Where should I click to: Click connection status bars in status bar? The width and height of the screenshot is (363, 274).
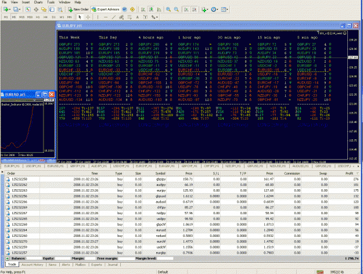tap(319, 272)
